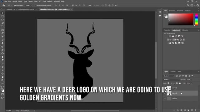The width and height of the screenshot is (200, 112).
Task: Toggle lock transparent pixels
Action: point(168,83)
